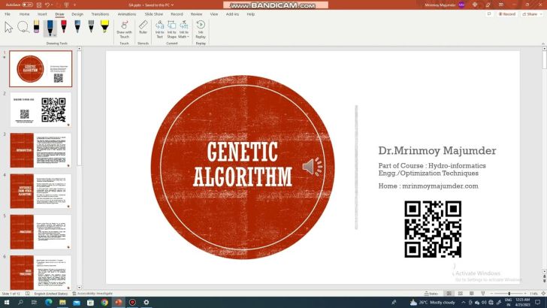This screenshot has height=308, width=547.
Task: Open the View tab
Action: pos(214,14)
